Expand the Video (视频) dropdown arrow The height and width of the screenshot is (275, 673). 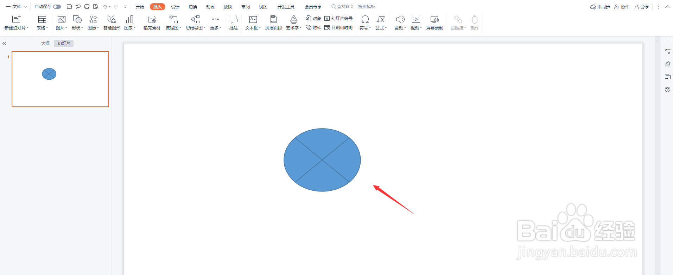pos(421,28)
